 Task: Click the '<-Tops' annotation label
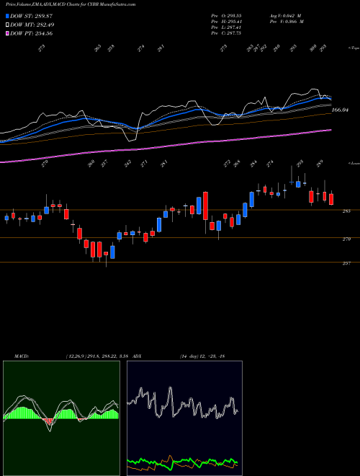[354, 48]
